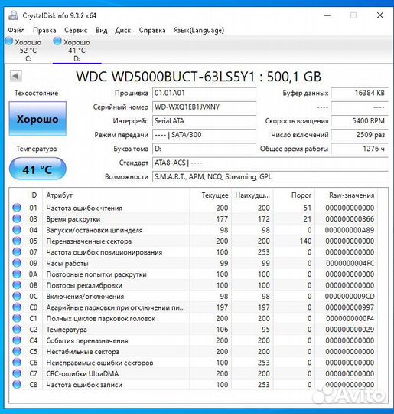Click the Возможности field with S.M.A.R.T.

pos(270,177)
